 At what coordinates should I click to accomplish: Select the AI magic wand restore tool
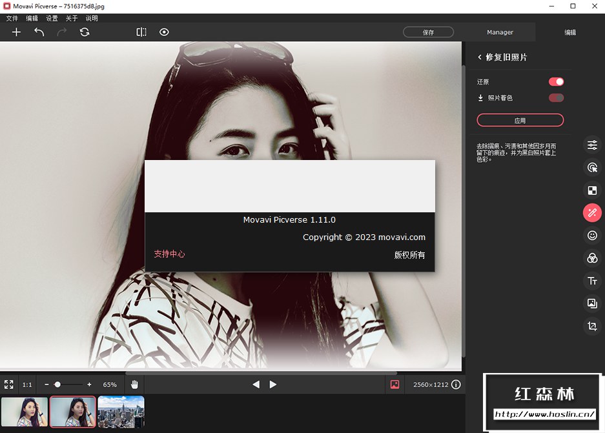(592, 213)
